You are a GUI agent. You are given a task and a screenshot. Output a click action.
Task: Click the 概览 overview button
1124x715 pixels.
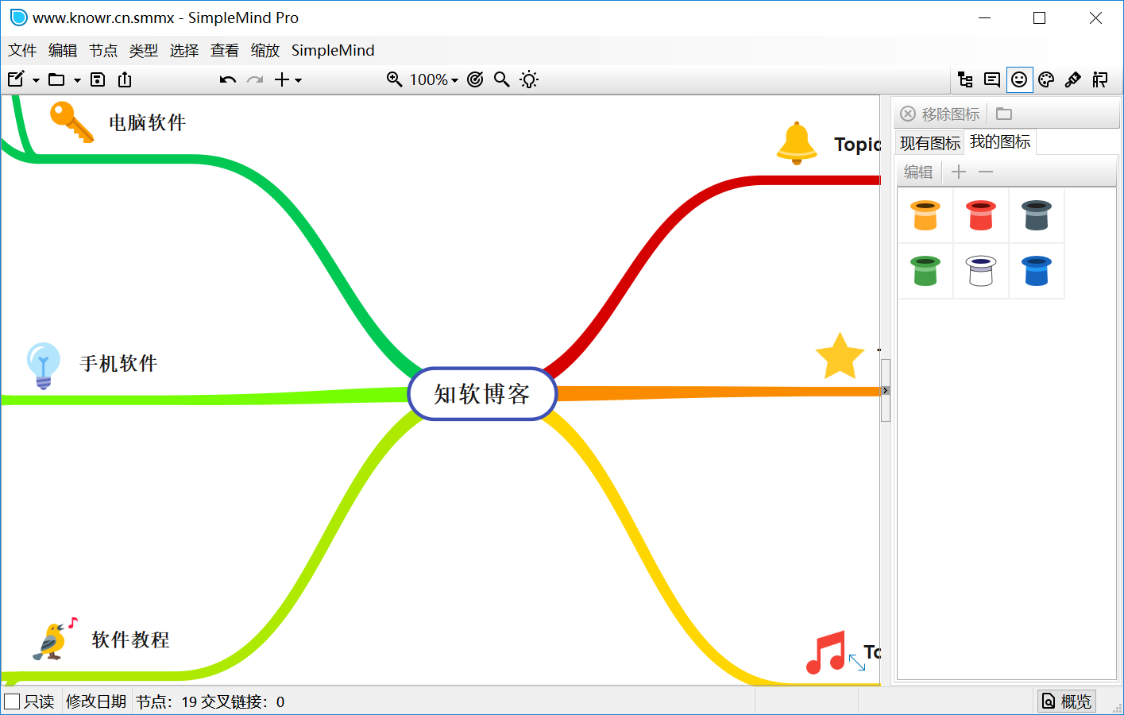click(1066, 701)
